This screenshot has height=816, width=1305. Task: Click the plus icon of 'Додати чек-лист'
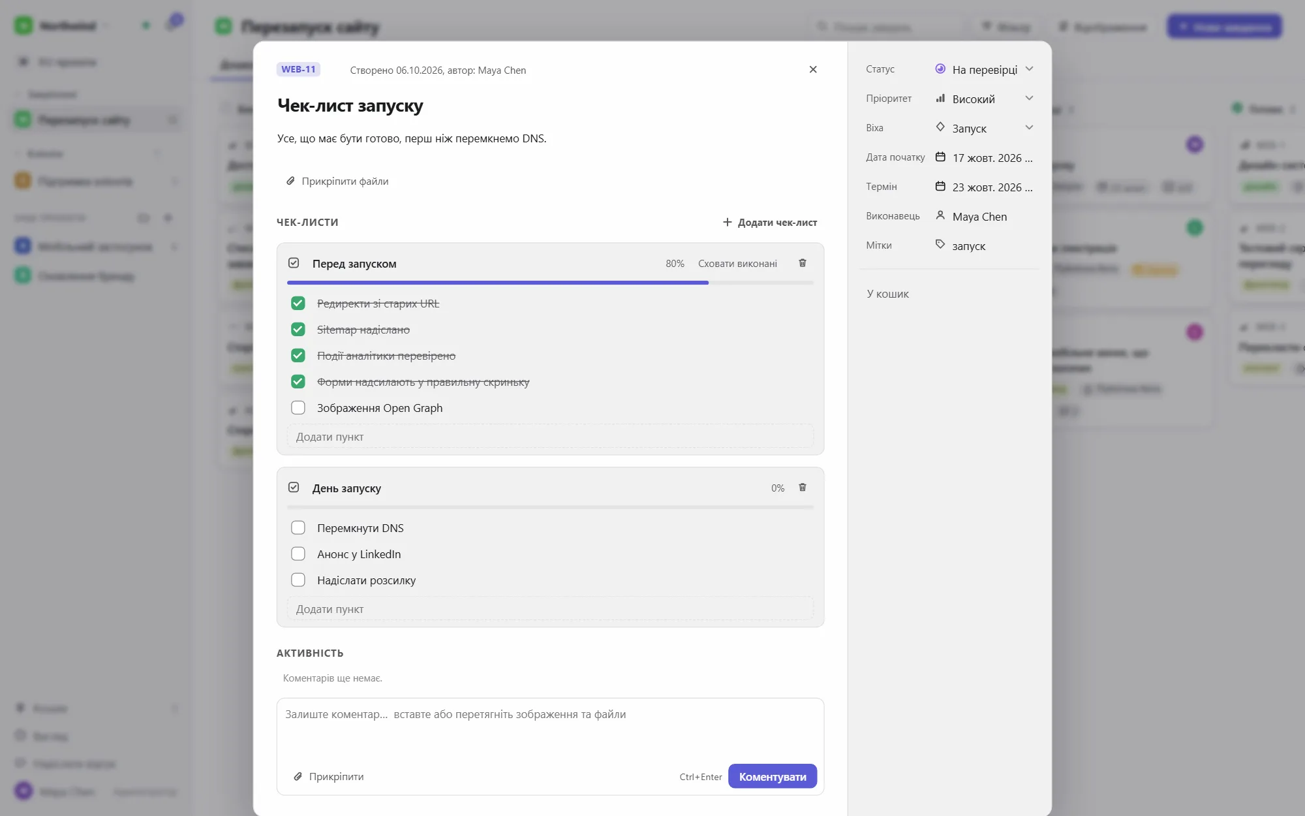point(728,222)
